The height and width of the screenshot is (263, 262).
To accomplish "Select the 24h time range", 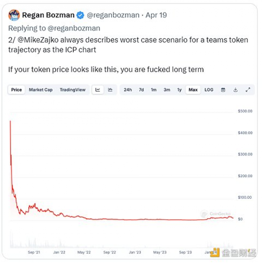I will 128,90.
